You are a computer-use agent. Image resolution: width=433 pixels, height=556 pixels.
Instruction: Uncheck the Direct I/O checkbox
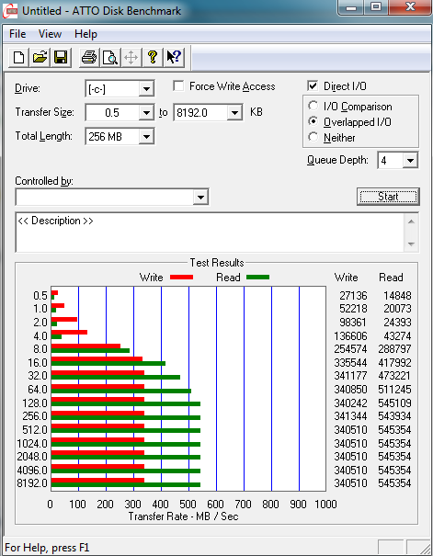point(313,85)
